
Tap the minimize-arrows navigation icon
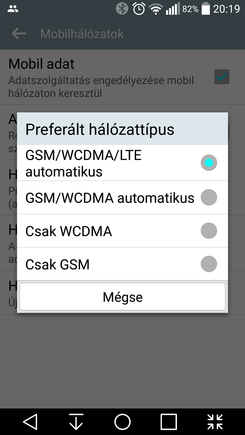point(215,422)
